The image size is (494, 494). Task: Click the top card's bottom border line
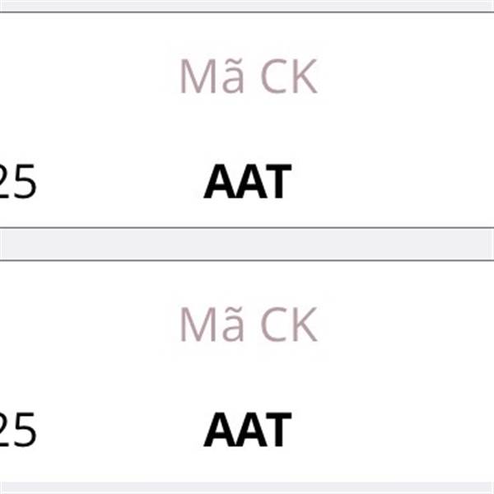tap(247, 228)
